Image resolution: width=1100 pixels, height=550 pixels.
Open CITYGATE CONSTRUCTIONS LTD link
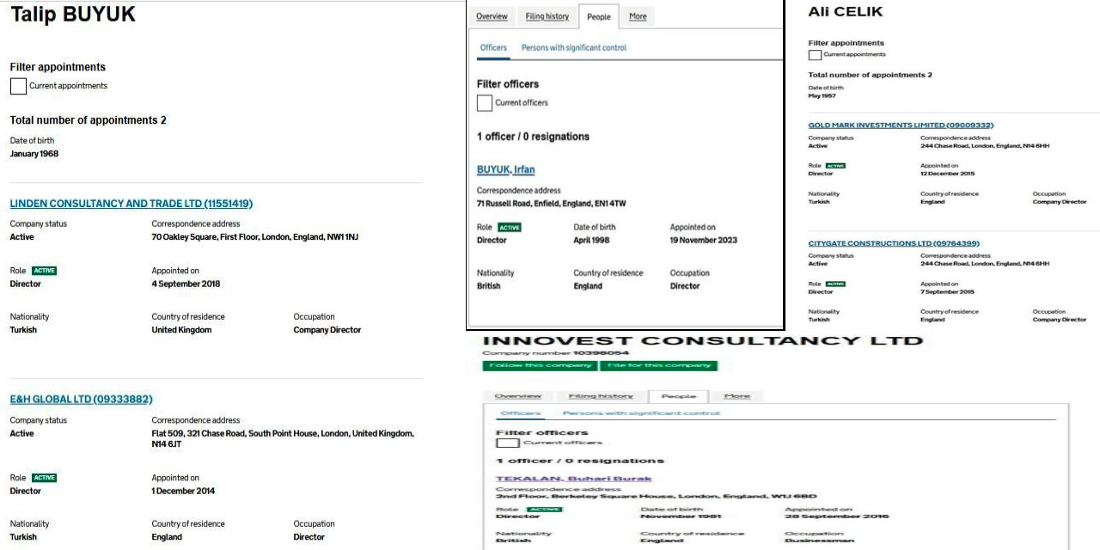[893, 243]
